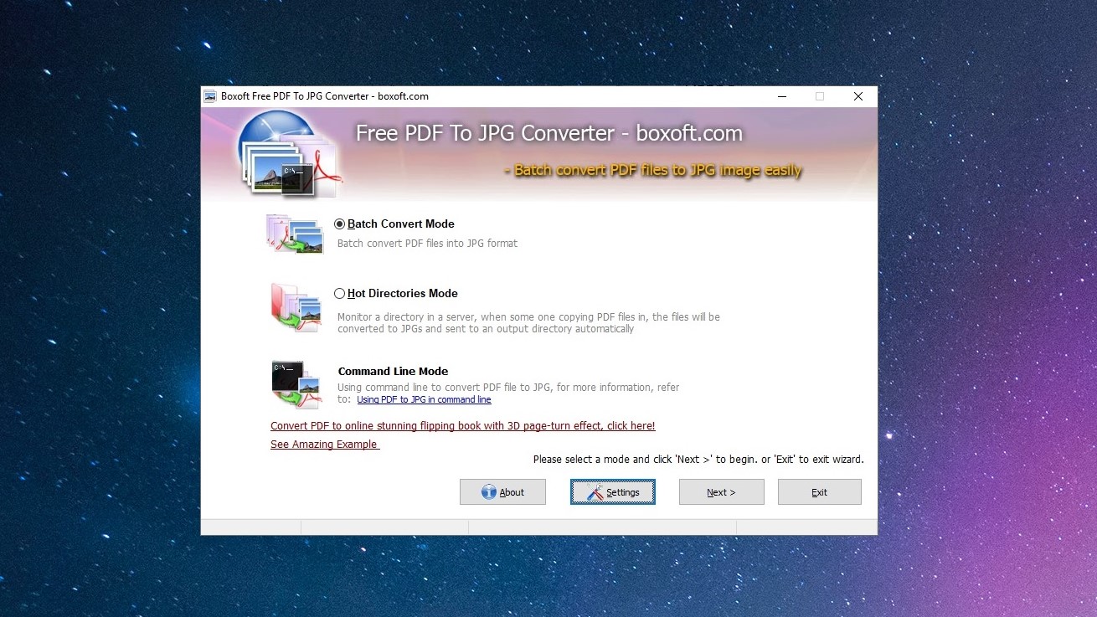Click the 'Batch convert PDF files to JPG image easily' tagline
This screenshot has width=1097, height=617.
653,170
